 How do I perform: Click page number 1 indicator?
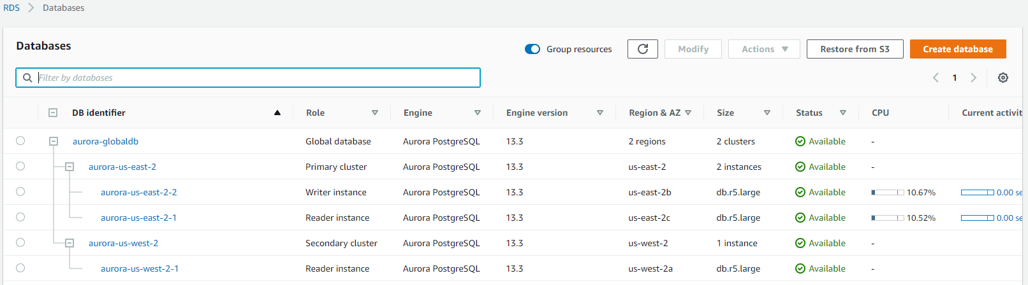(x=955, y=78)
